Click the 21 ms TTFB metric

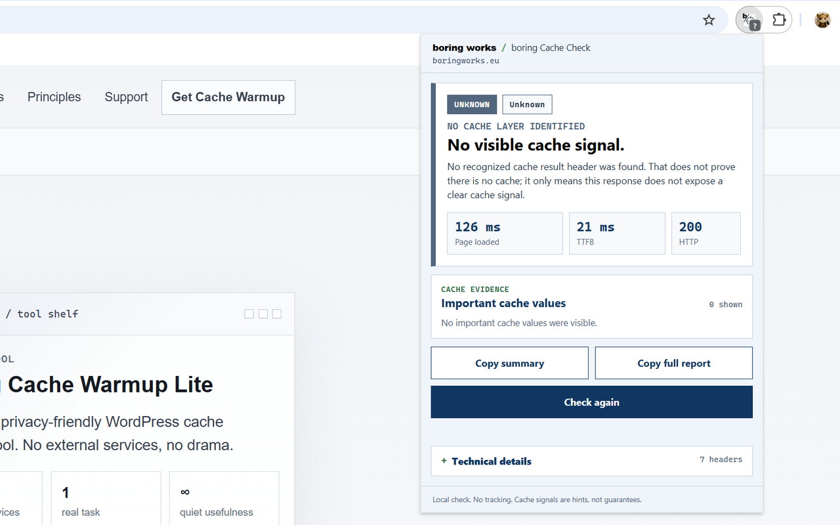pos(617,233)
